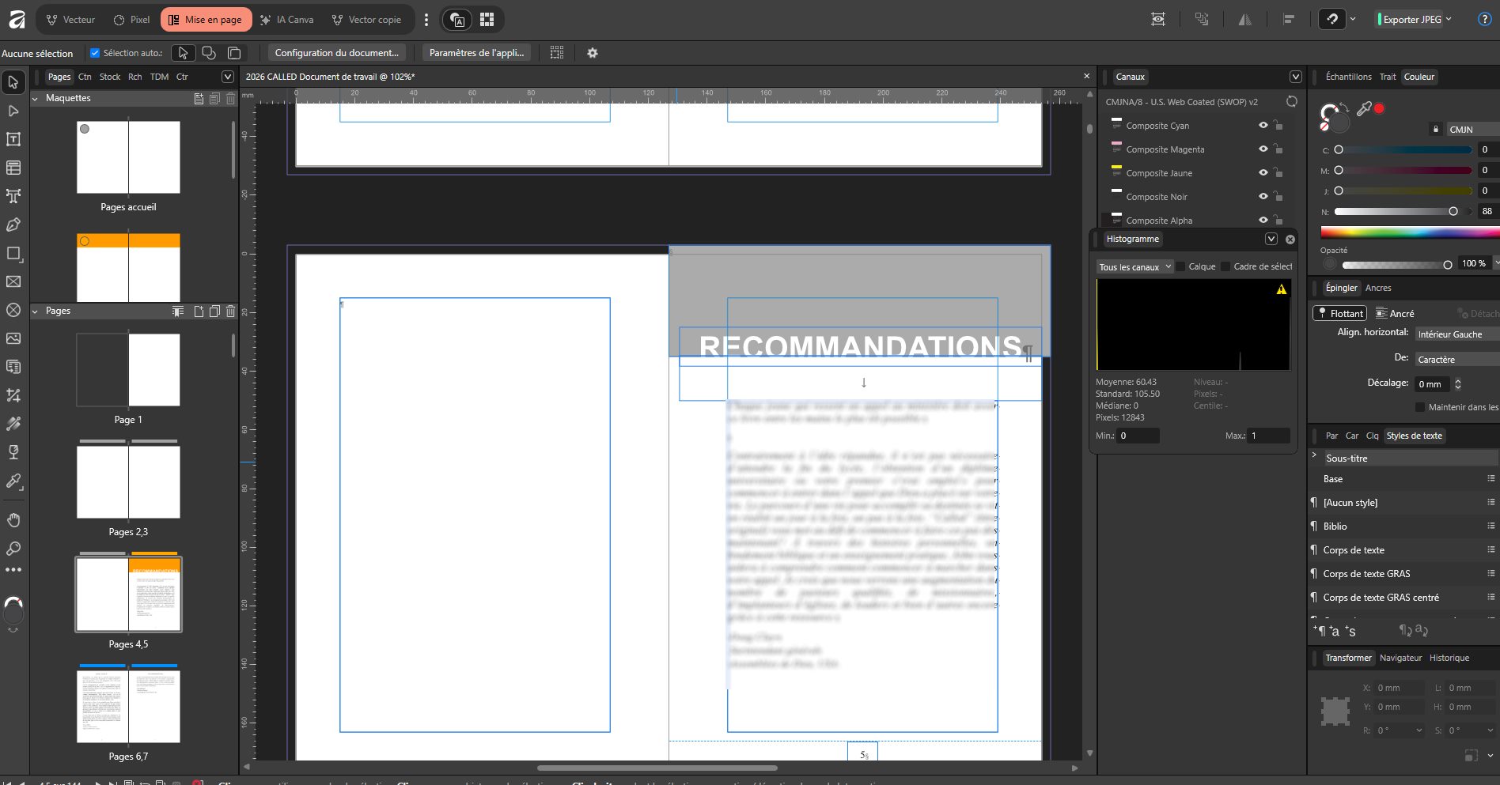The width and height of the screenshot is (1500, 785).
Task: Open the Navigateur tab
Action: (1400, 658)
